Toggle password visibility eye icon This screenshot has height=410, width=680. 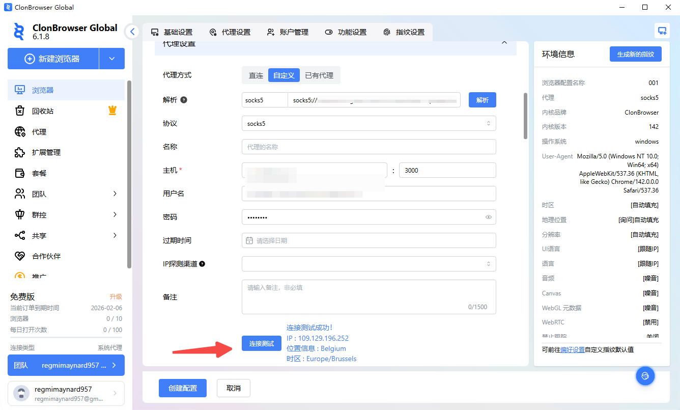(488, 217)
